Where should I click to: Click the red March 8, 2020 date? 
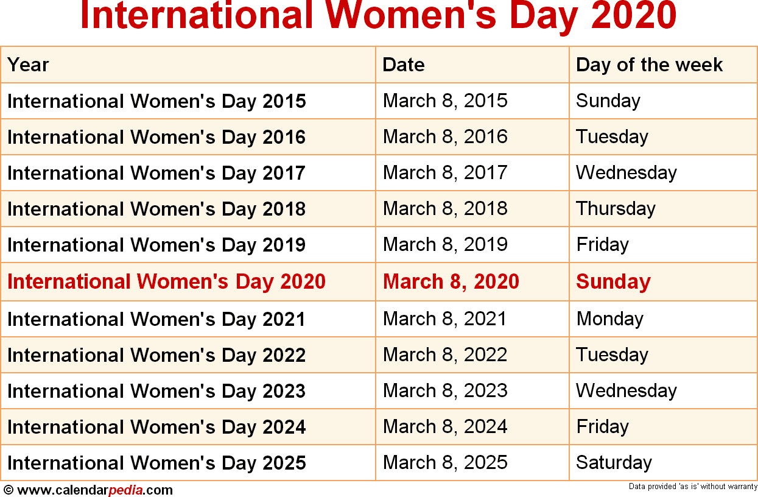point(451,281)
